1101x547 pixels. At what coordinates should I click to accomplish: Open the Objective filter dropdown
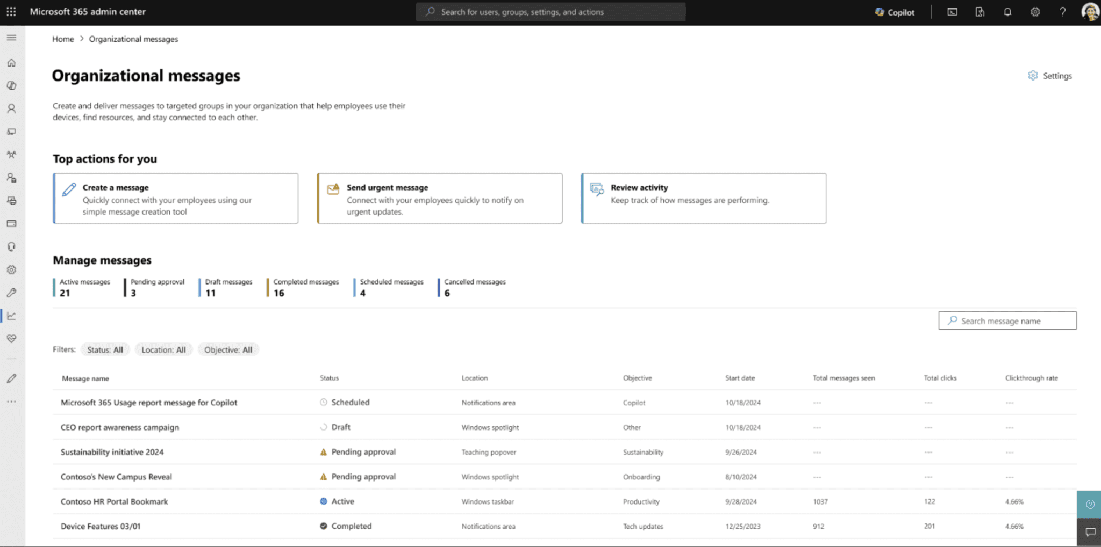coord(228,349)
